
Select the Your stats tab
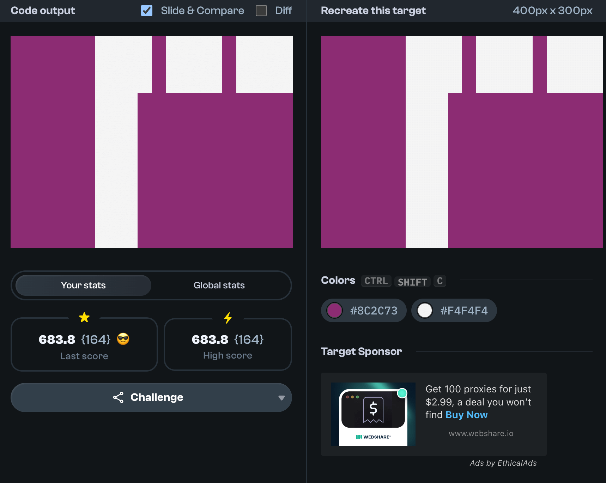click(83, 285)
